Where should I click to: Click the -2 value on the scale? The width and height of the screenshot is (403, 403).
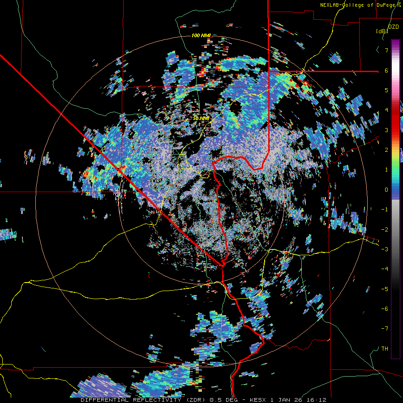coord(385,230)
